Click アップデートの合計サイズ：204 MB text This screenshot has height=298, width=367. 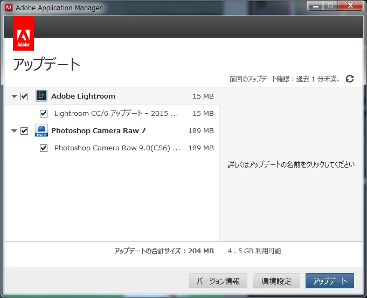click(164, 251)
